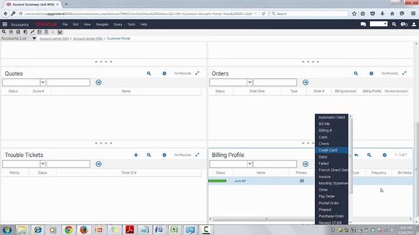The height and width of the screenshot is (235, 419).
Task: Run the Billing Profile go arrow
Action: point(306,164)
